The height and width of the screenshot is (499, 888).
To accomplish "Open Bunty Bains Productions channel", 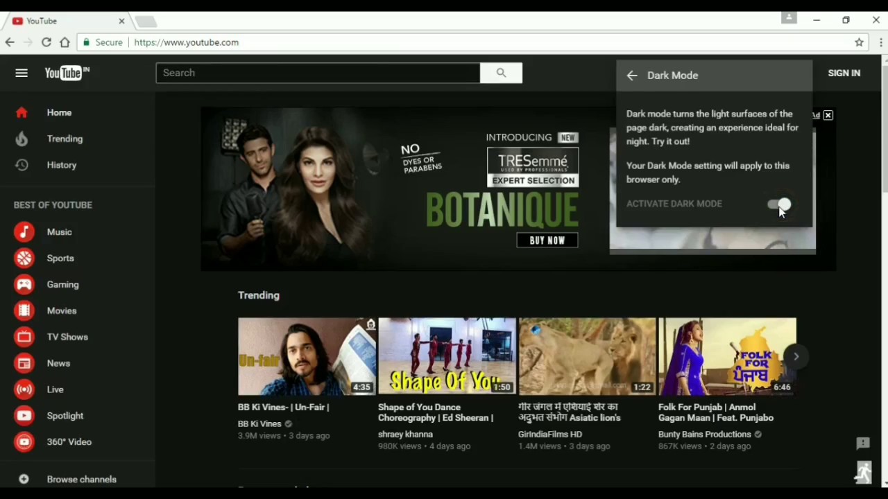I will (x=705, y=435).
